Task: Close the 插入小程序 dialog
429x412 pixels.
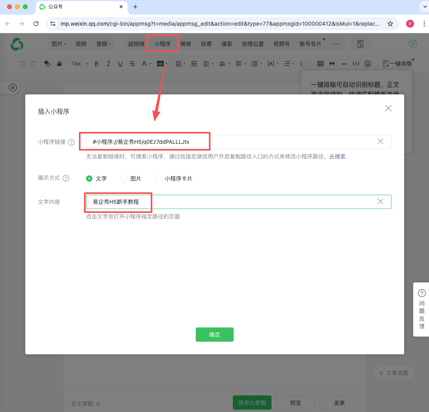Action: click(x=388, y=108)
